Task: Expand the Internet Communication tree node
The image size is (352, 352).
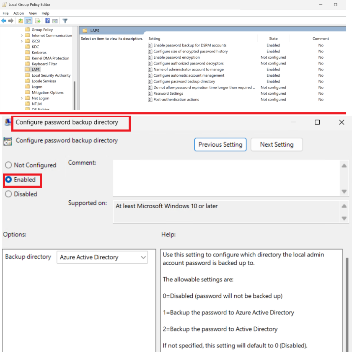Action: (x=22, y=36)
